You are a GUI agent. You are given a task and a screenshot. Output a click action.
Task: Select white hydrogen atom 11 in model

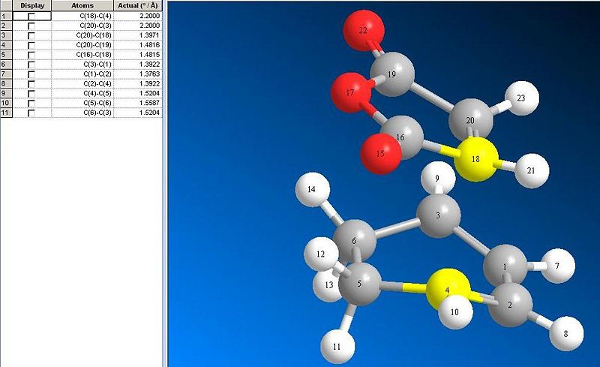tap(337, 347)
